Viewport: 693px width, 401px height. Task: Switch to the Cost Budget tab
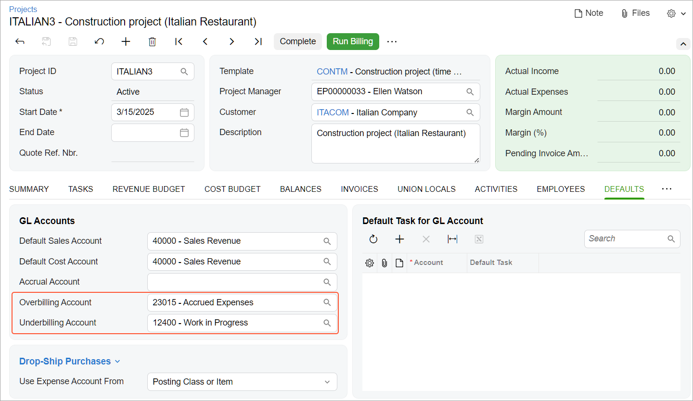pyautogui.click(x=232, y=189)
